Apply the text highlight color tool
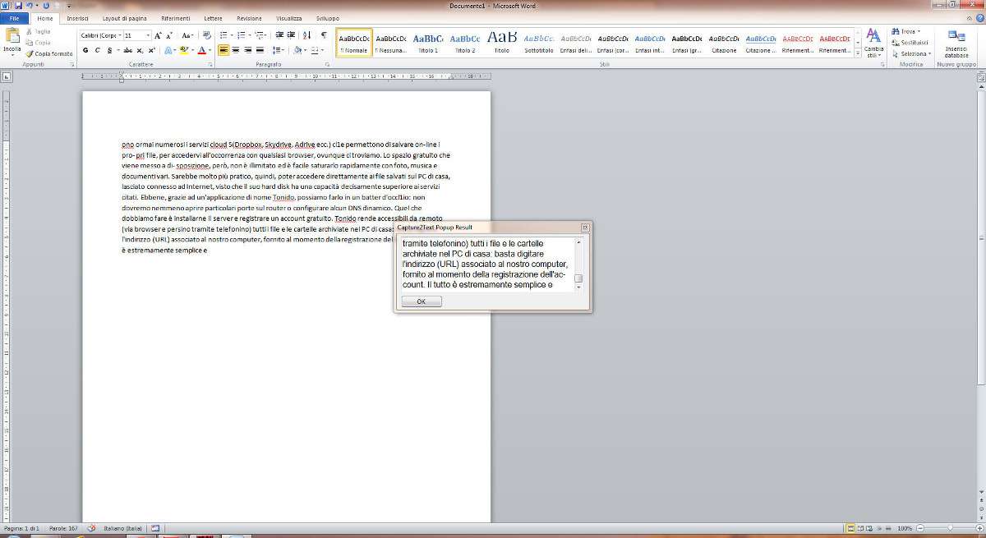Screen dimensions: 986x538 184,50
